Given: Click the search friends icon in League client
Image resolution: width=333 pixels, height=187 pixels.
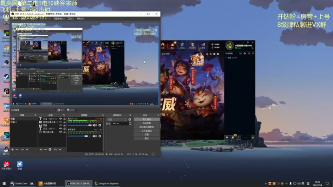Looking at the screenshot, I should click(253, 54).
